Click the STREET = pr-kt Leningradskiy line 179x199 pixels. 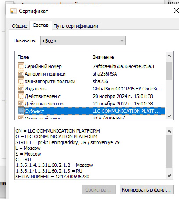[x=68, y=142]
